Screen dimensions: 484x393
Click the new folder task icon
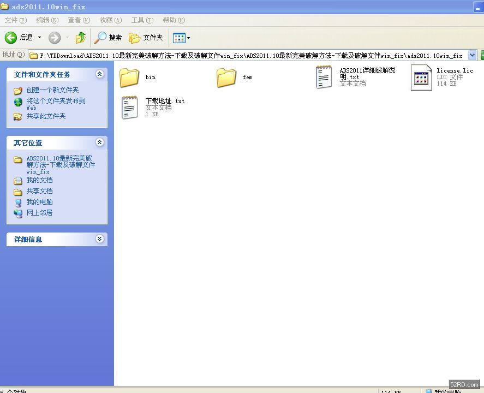click(x=18, y=91)
